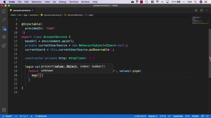Open Problems from errors and warnings count
Image resolution: width=211 pixels, height=118 pixels.
point(24,116)
